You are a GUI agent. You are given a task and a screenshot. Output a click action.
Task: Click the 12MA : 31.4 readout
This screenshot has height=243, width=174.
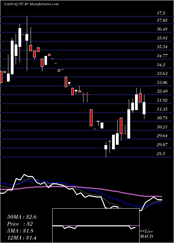22,237
